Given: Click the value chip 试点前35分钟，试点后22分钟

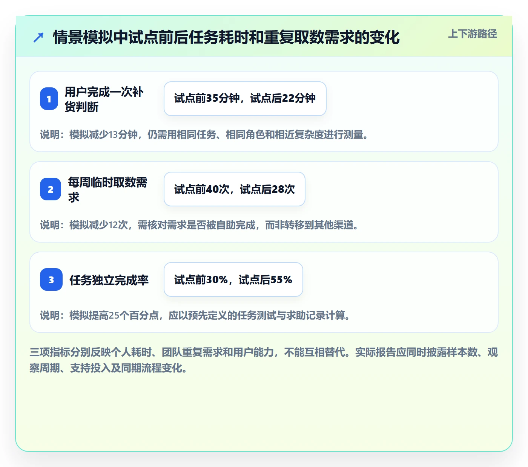Looking at the screenshot, I should point(245,99).
